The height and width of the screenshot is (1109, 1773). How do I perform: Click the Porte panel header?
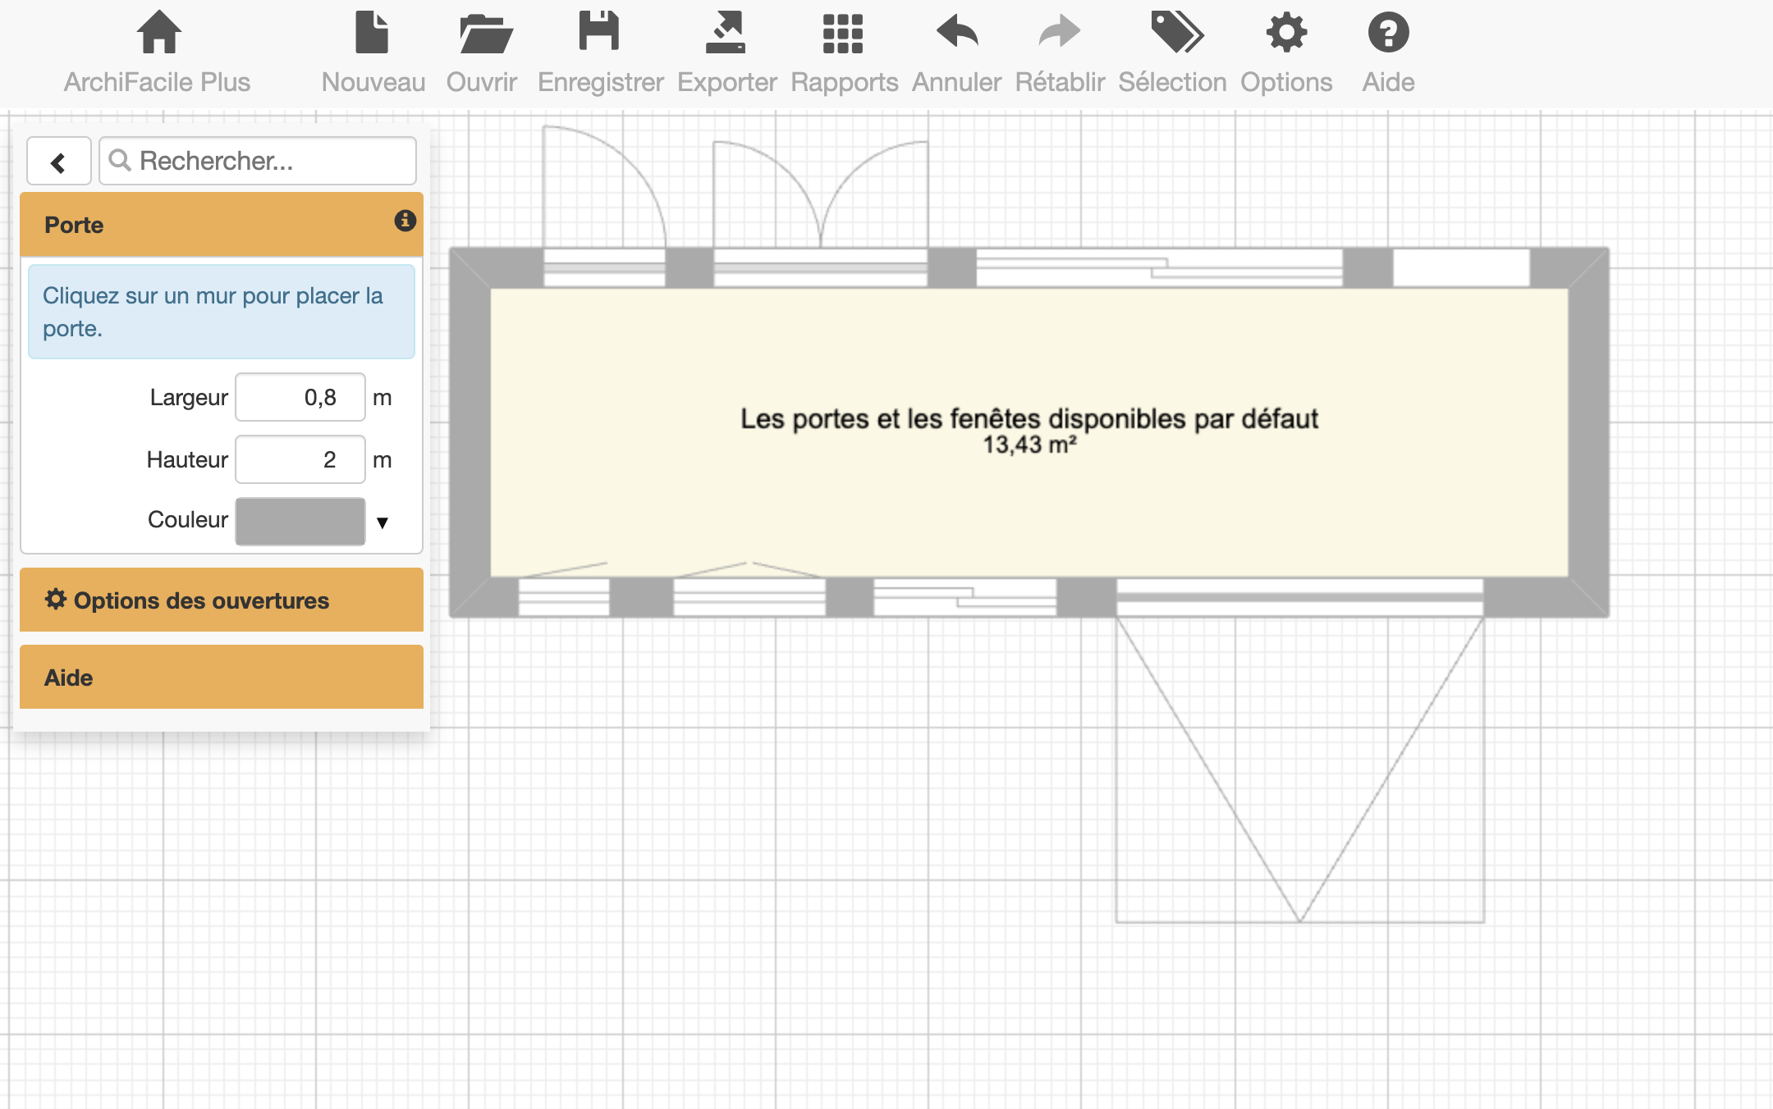pos(205,225)
